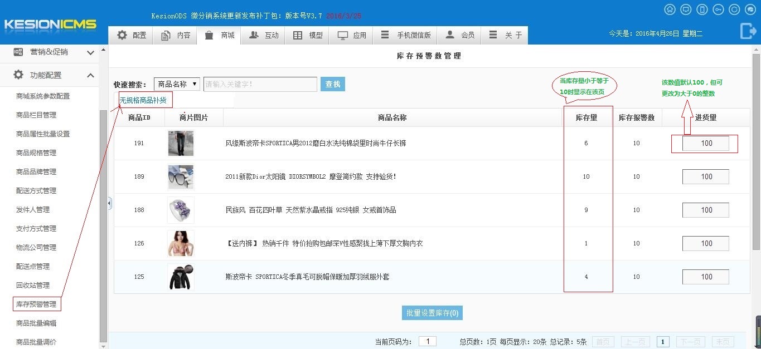Go to the 应用 tab
761x349 pixels.
(352, 35)
